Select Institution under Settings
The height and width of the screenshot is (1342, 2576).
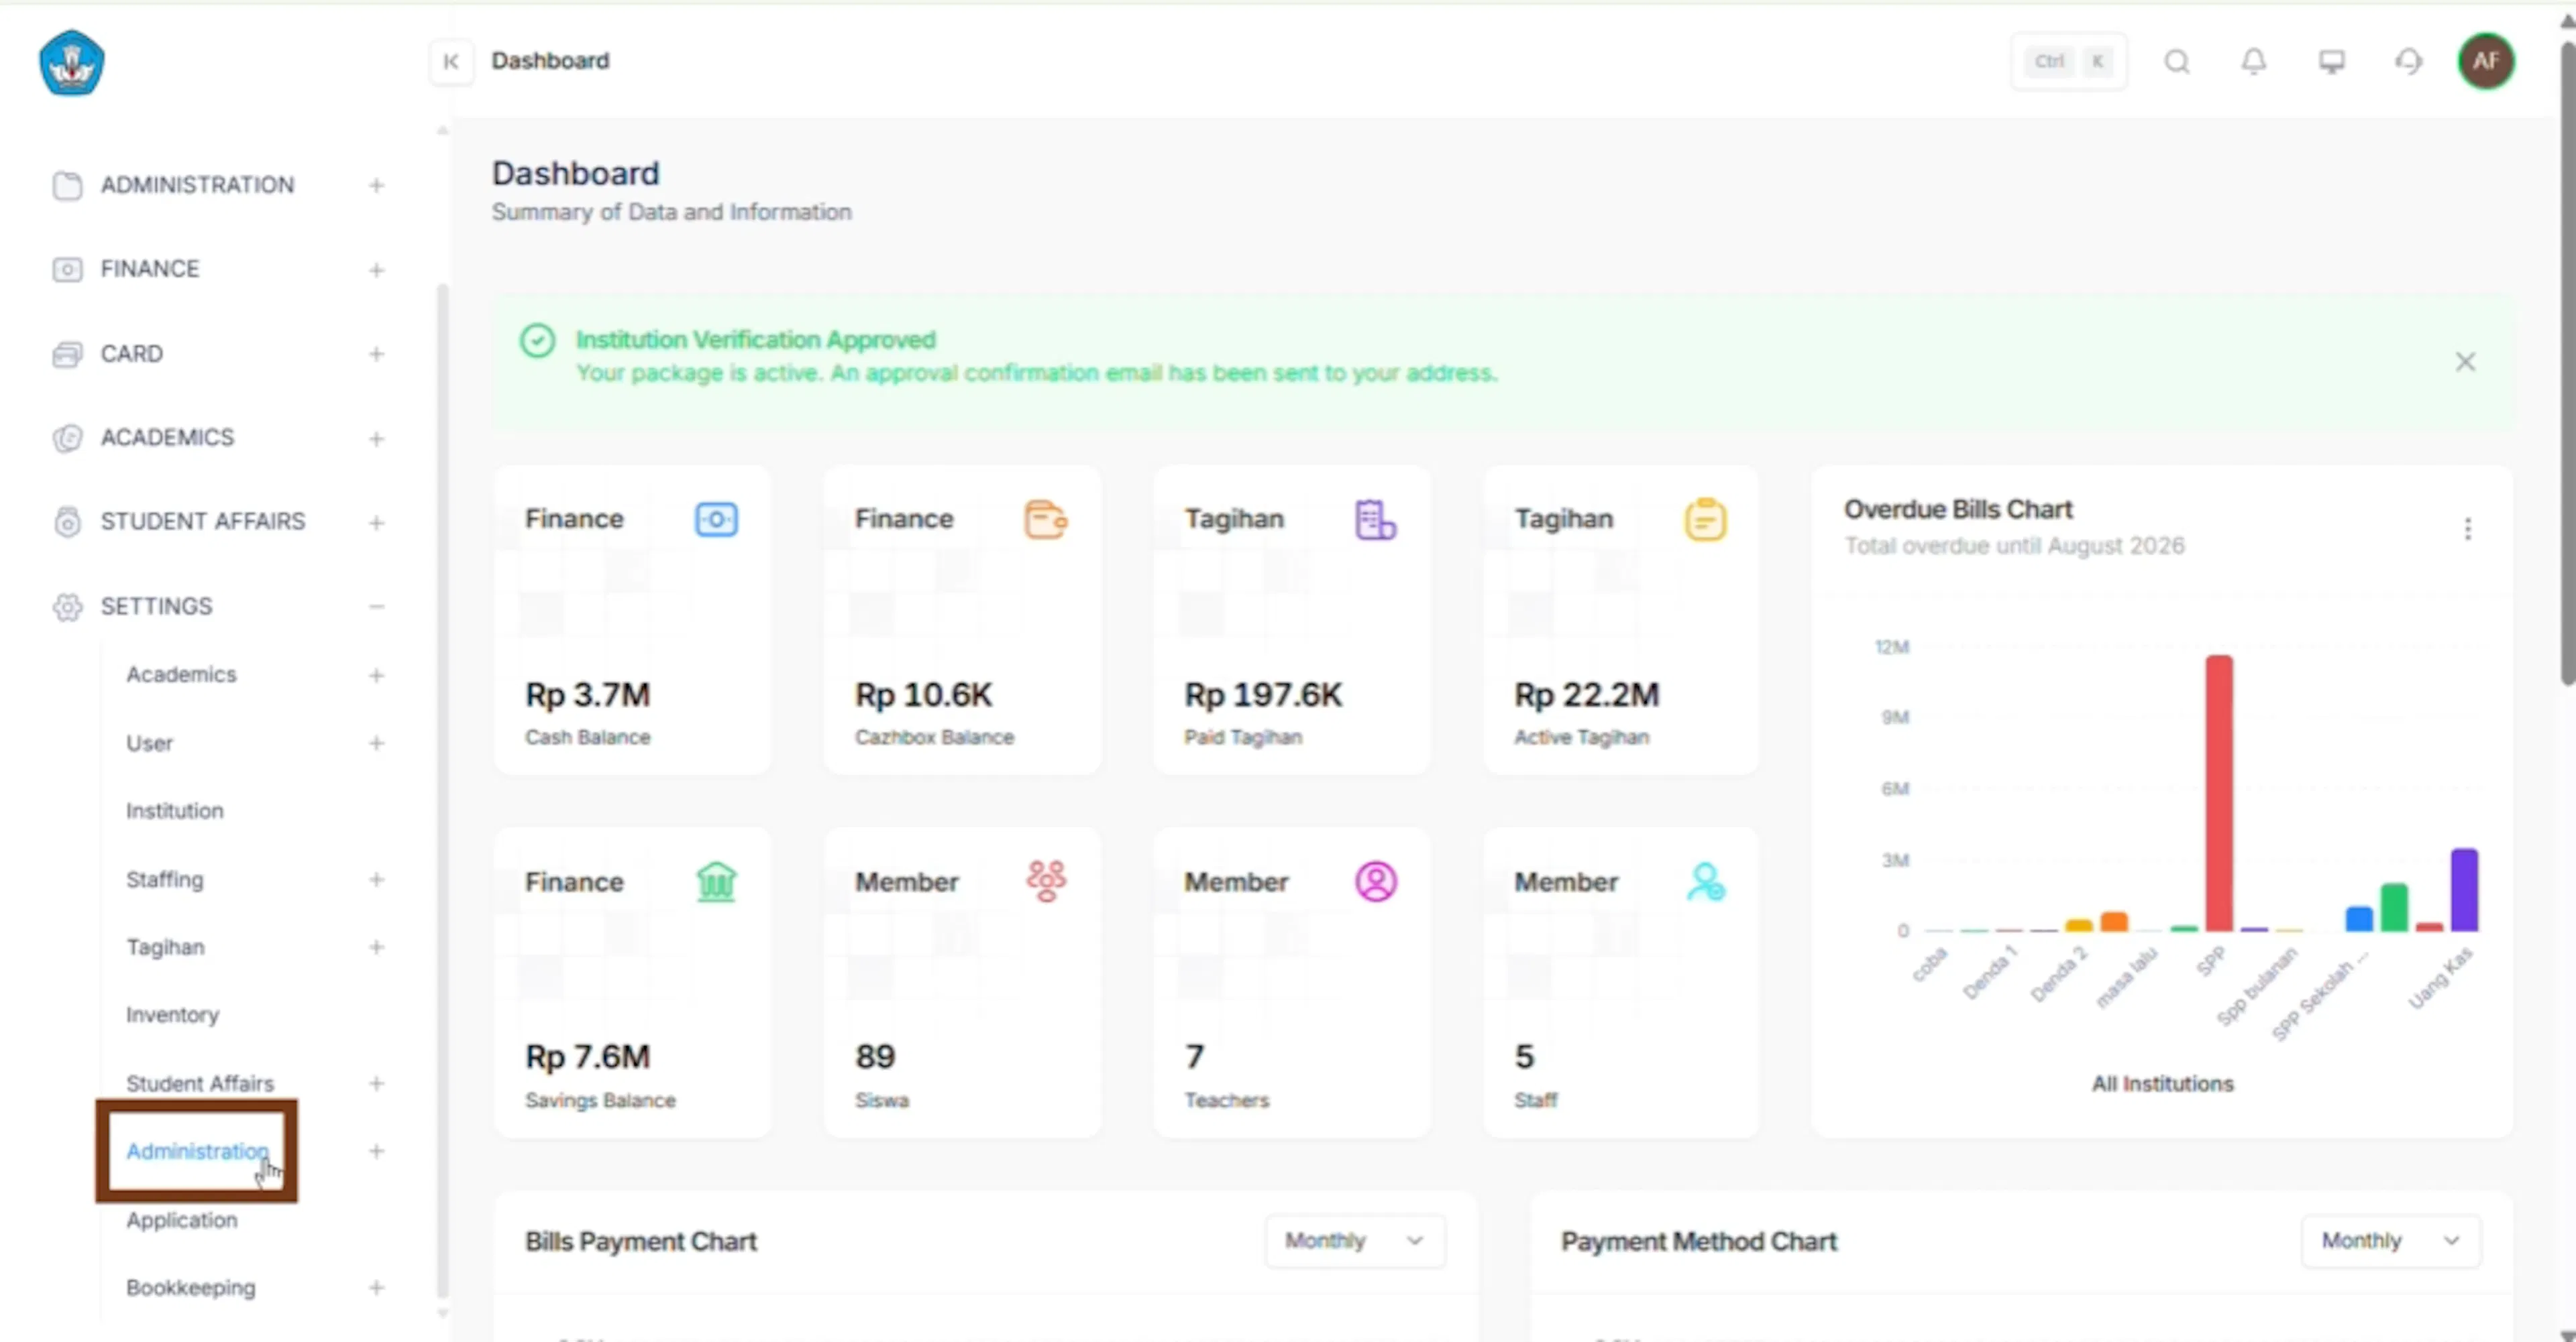point(175,810)
